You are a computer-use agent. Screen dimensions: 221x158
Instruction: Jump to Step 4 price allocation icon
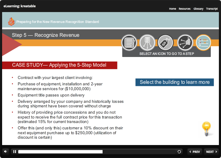click(185, 43)
